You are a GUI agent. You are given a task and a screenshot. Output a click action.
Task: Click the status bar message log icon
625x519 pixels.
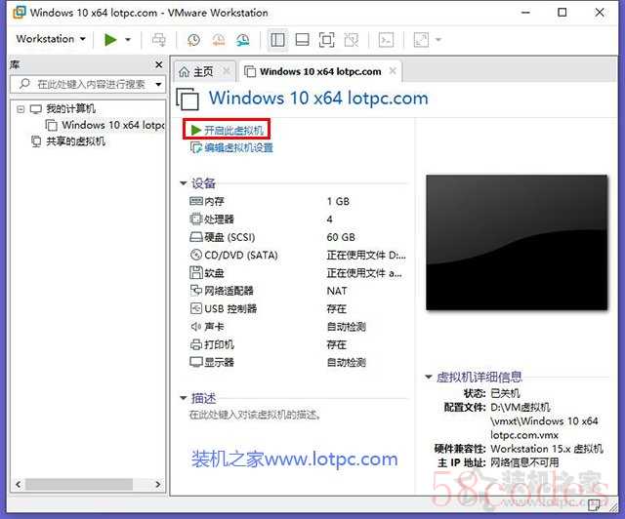(x=594, y=504)
